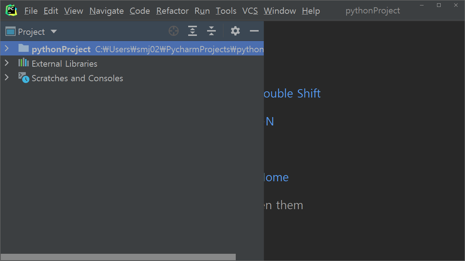465x261 pixels.
Task: Open the File menu
Action: pyautogui.click(x=31, y=11)
